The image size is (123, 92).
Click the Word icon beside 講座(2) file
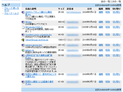[x=23, y=82]
